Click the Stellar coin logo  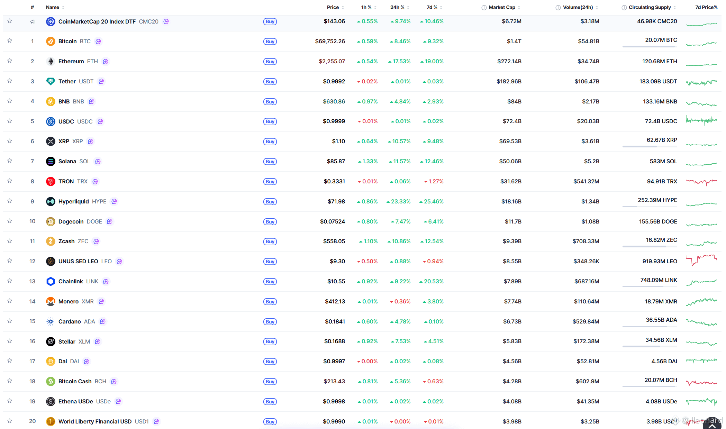point(51,341)
